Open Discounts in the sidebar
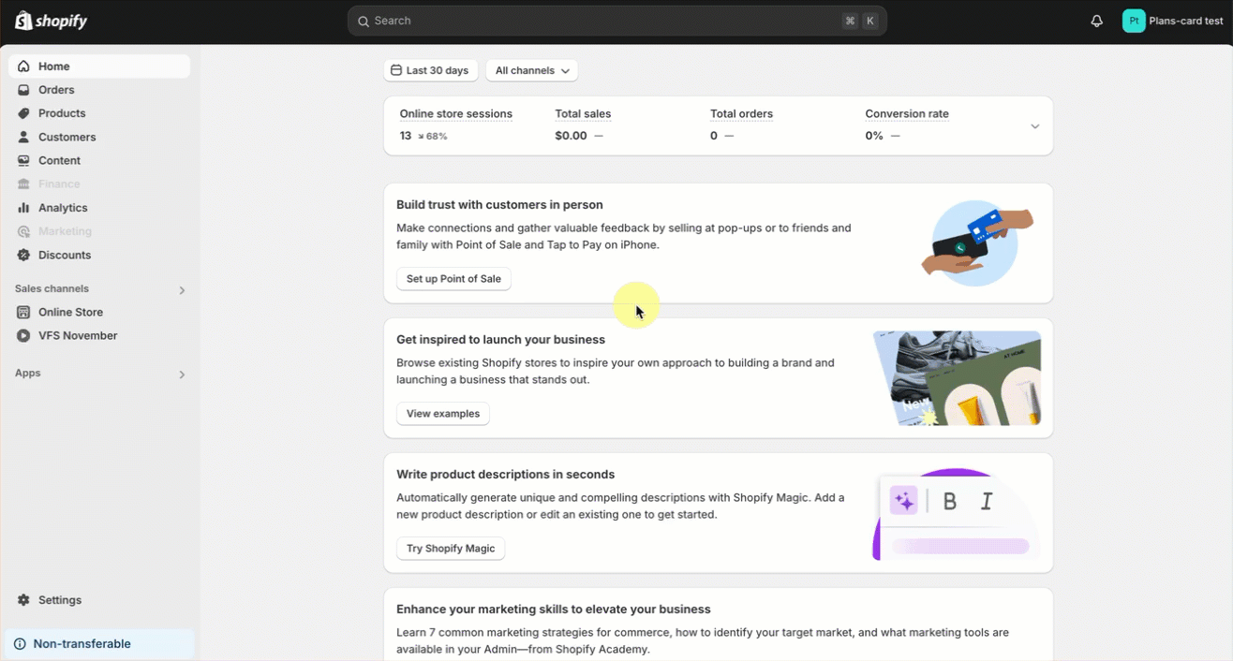The width and height of the screenshot is (1233, 661). pyautogui.click(x=99, y=255)
